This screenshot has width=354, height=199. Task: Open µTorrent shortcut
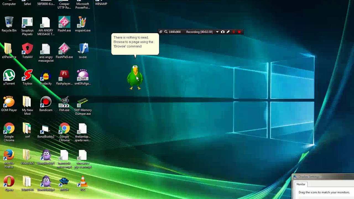pyautogui.click(x=9, y=77)
